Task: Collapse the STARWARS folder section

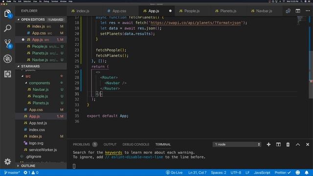Action: pos(41,66)
